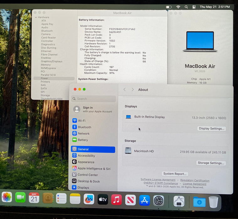Open the Downloads folder in the Dock
238x219 pixels.
click(x=199, y=202)
